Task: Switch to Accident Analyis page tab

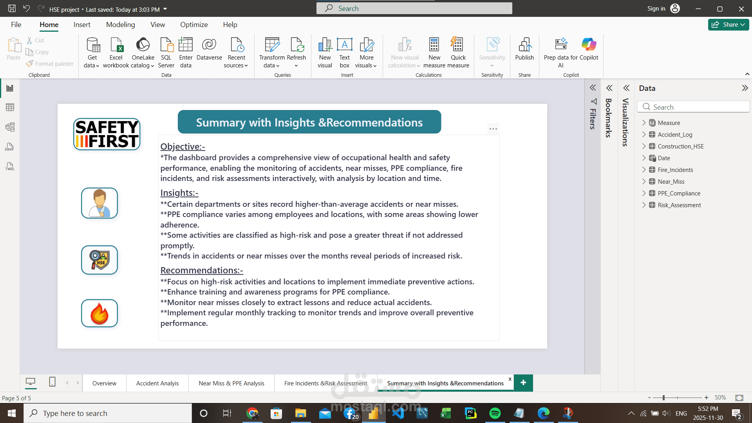Action: [x=157, y=383]
